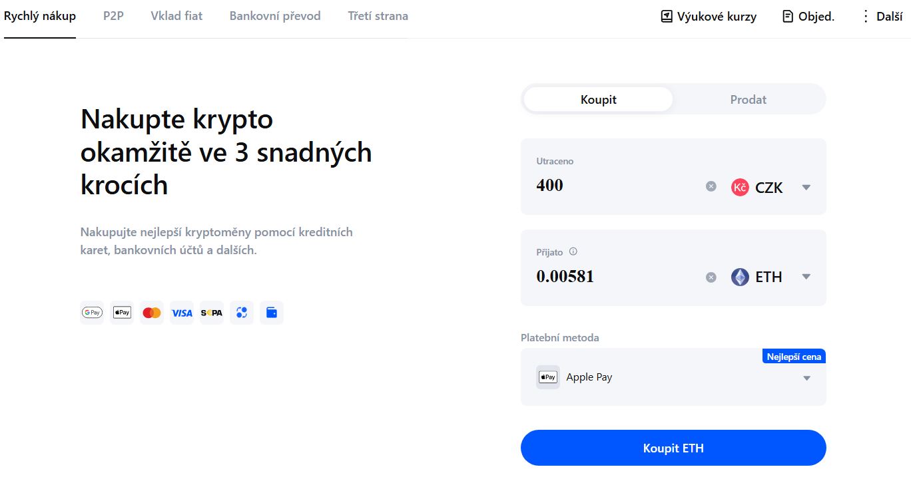Click the Objed. document icon

786,16
